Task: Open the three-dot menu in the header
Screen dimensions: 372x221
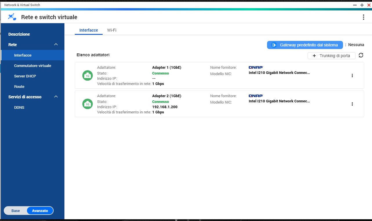Action: tap(363, 17)
